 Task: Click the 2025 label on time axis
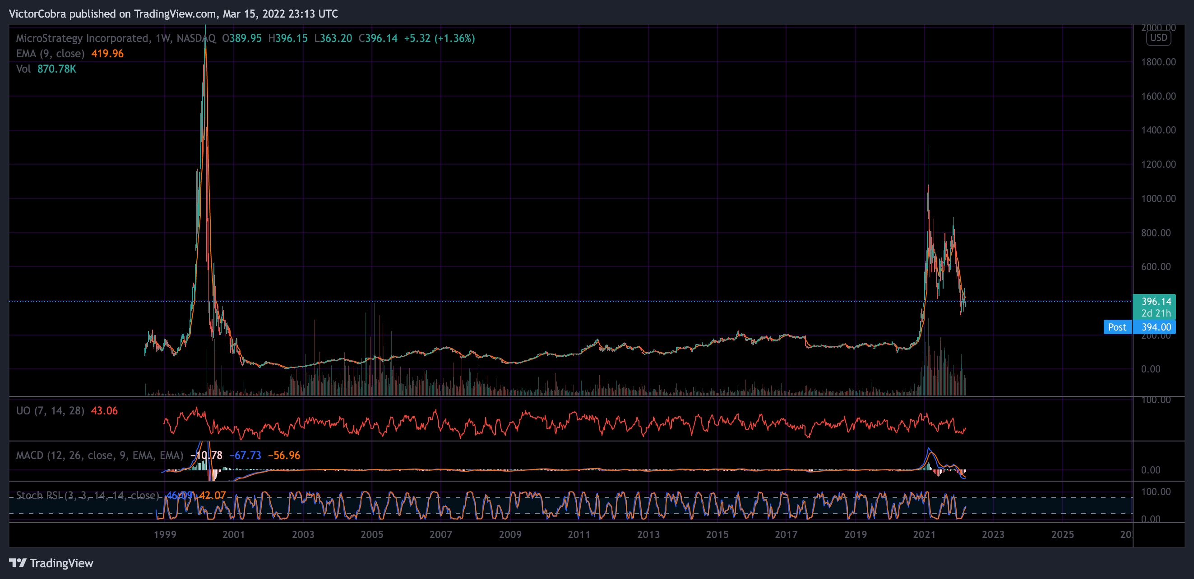coord(1063,534)
